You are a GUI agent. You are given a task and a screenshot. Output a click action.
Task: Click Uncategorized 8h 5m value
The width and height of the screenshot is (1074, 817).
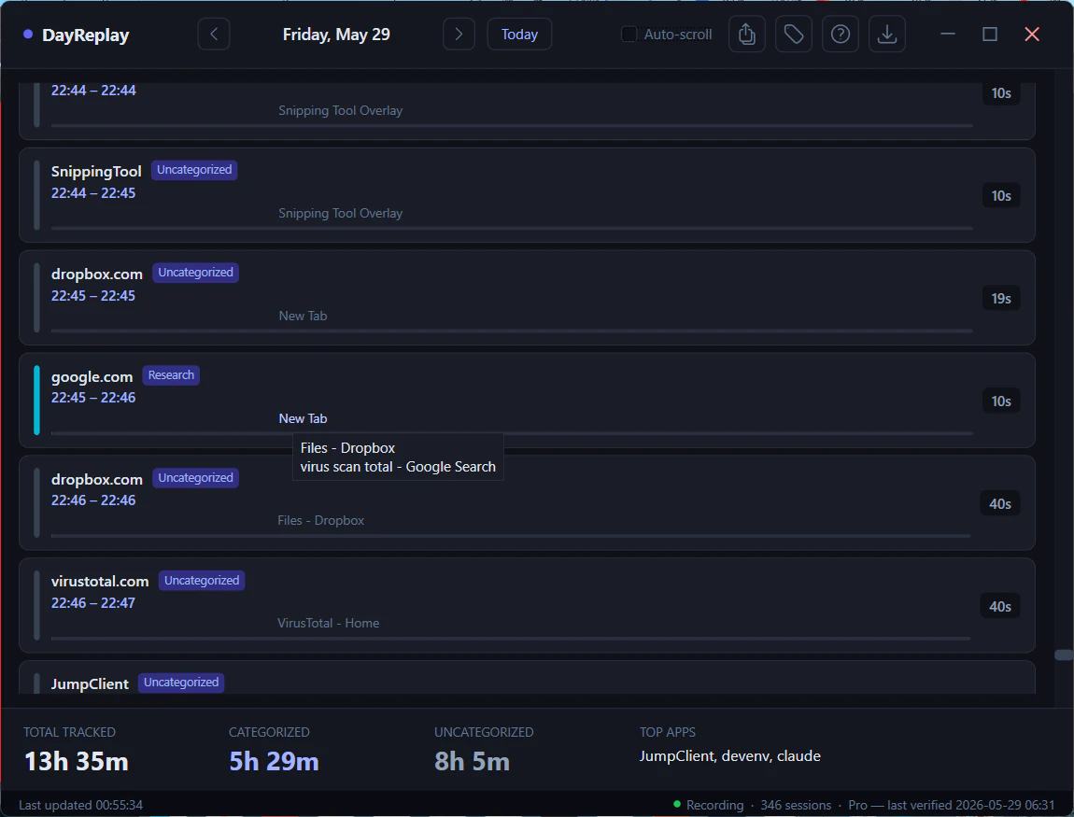tap(472, 762)
